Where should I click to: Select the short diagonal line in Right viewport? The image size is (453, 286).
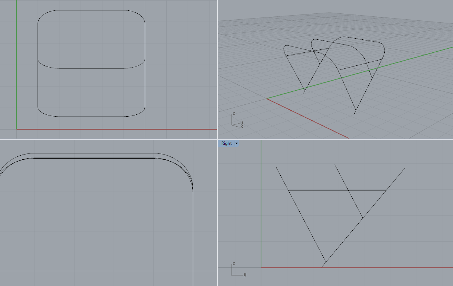tap(349, 191)
